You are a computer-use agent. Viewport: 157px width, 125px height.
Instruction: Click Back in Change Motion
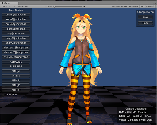(145, 23)
